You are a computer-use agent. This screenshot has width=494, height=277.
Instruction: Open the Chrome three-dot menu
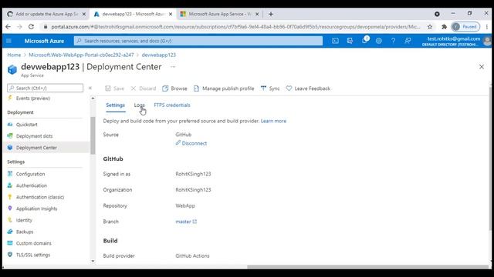click(x=487, y=27)
